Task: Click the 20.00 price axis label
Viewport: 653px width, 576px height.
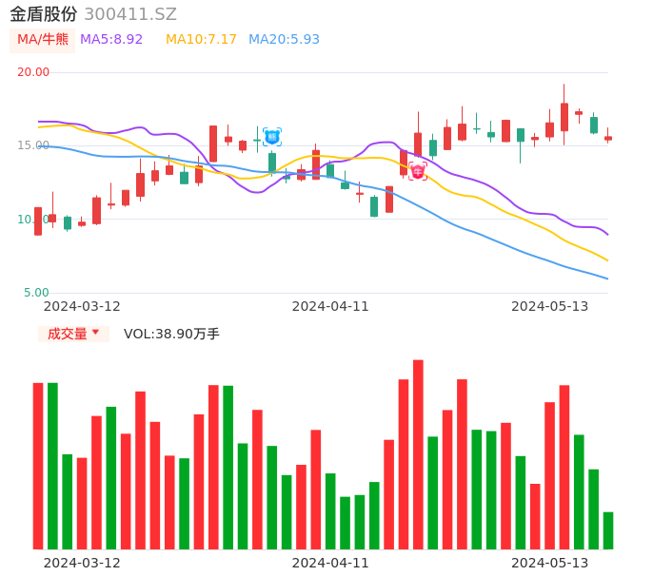Action: [33, 72]
